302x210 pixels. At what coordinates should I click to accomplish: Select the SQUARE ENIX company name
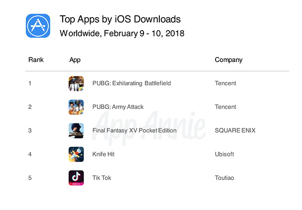click(x=235, y=130)
